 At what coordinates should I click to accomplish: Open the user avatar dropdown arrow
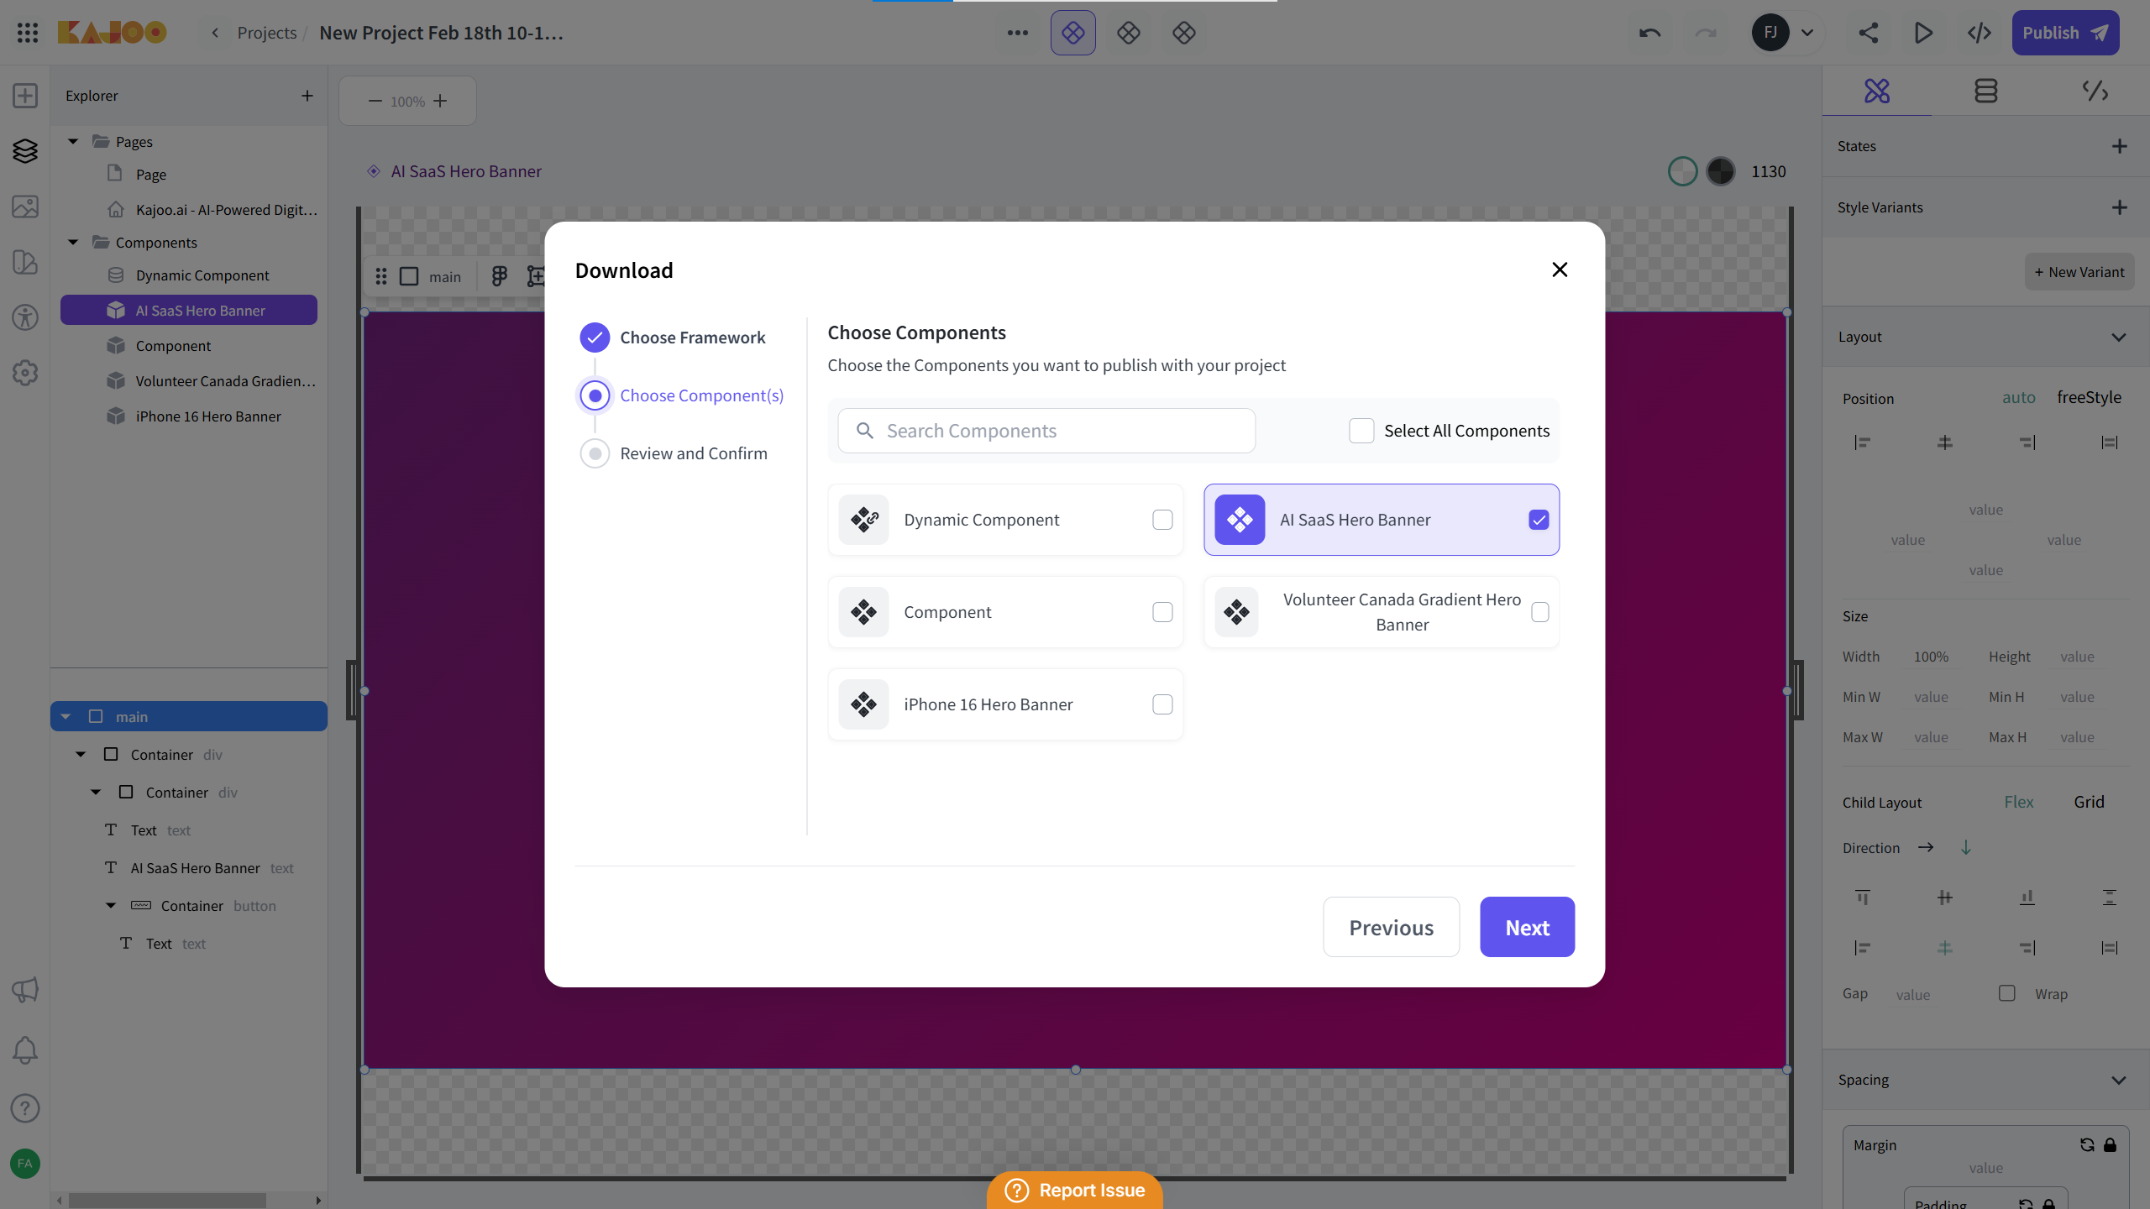point(1807,33)
